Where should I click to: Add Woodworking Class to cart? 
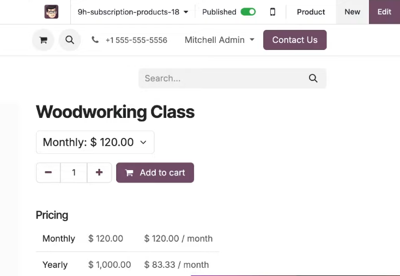(155, 172)
